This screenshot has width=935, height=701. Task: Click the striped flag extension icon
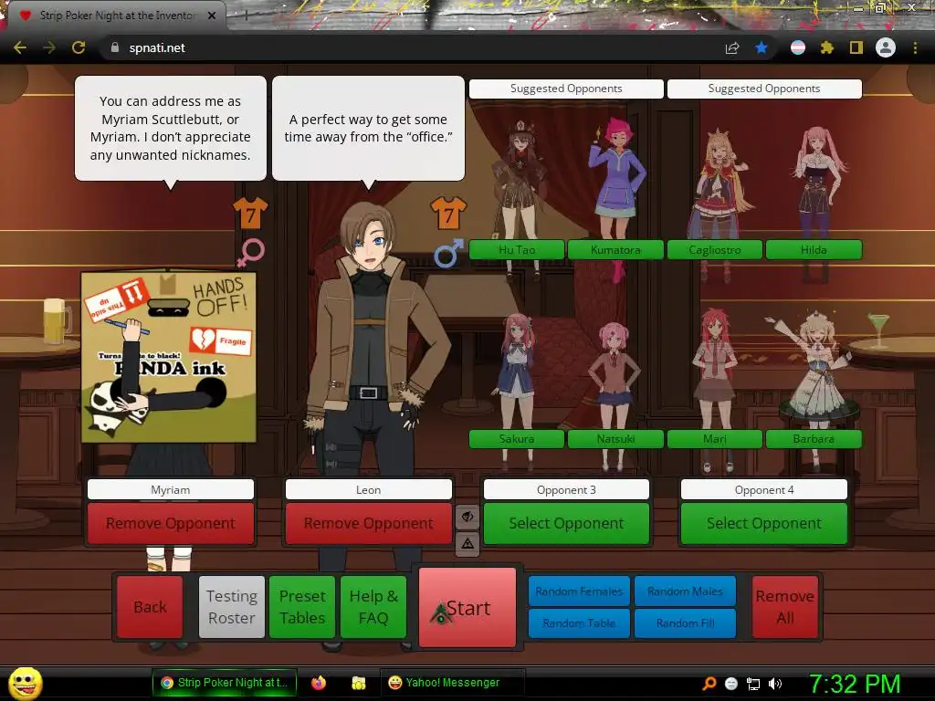click(x=798, y=47)
